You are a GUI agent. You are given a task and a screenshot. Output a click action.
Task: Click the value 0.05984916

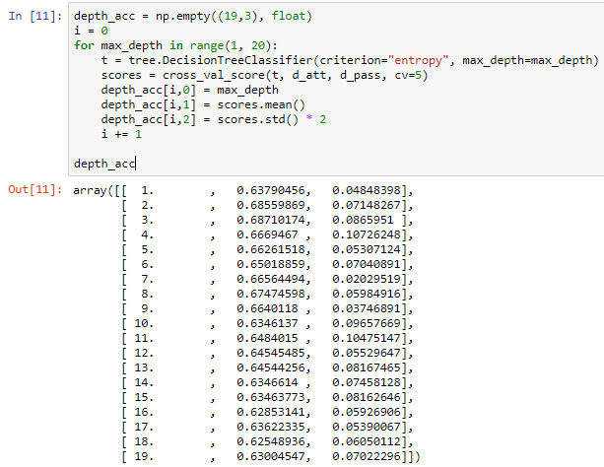pyautogui.click(x=367, y=294)
